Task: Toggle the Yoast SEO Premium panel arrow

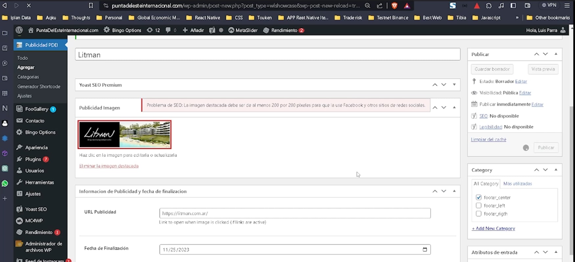Action: [x=454, y=84]
